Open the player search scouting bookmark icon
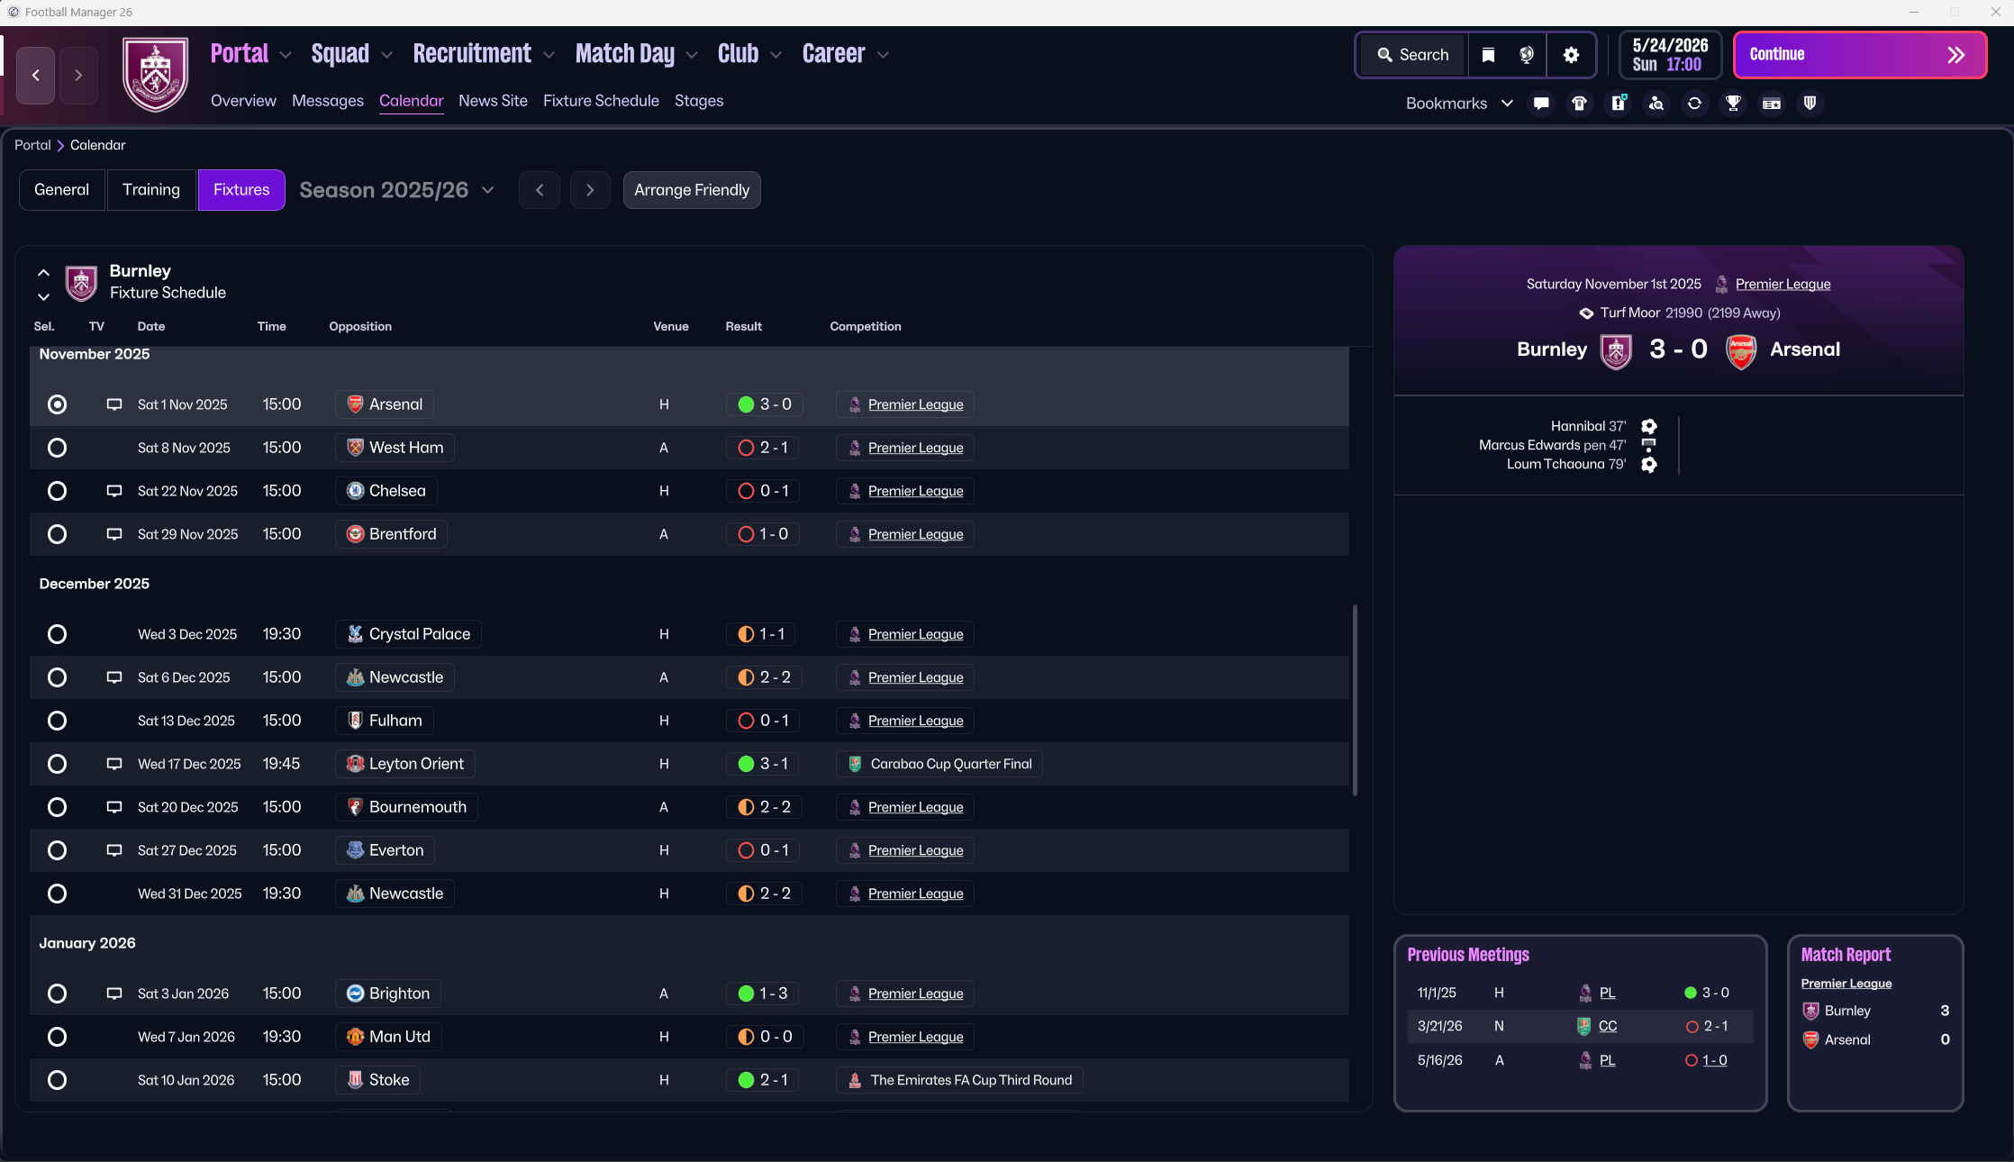This screenshot has width=2014, height=1162. tap(1656, 104)
